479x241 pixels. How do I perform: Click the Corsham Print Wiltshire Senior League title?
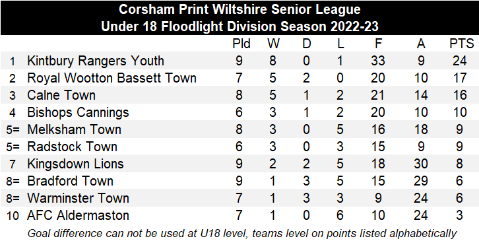tap(239, 9)
